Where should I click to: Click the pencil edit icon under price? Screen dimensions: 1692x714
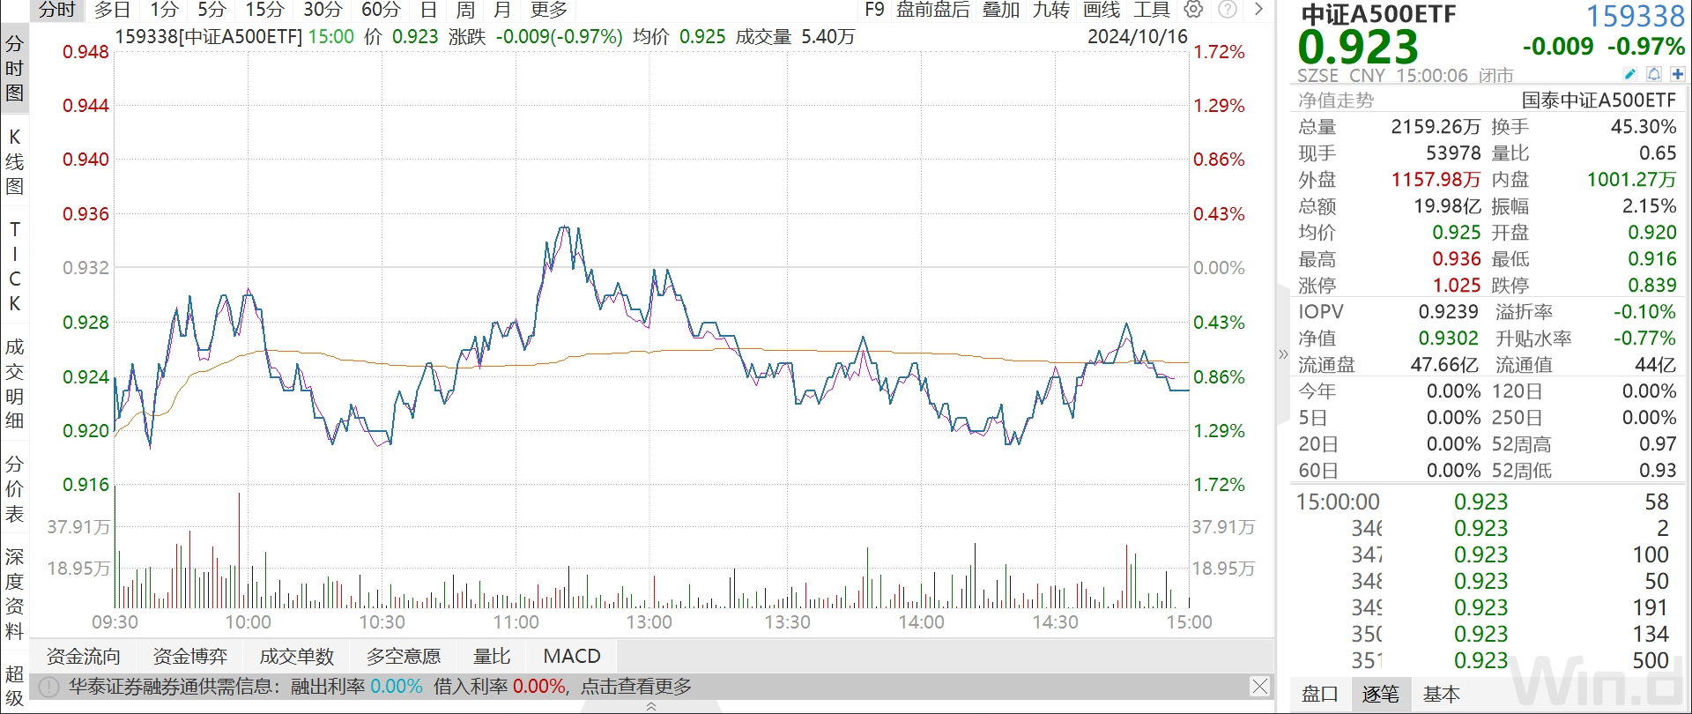tap(1629, 74)
